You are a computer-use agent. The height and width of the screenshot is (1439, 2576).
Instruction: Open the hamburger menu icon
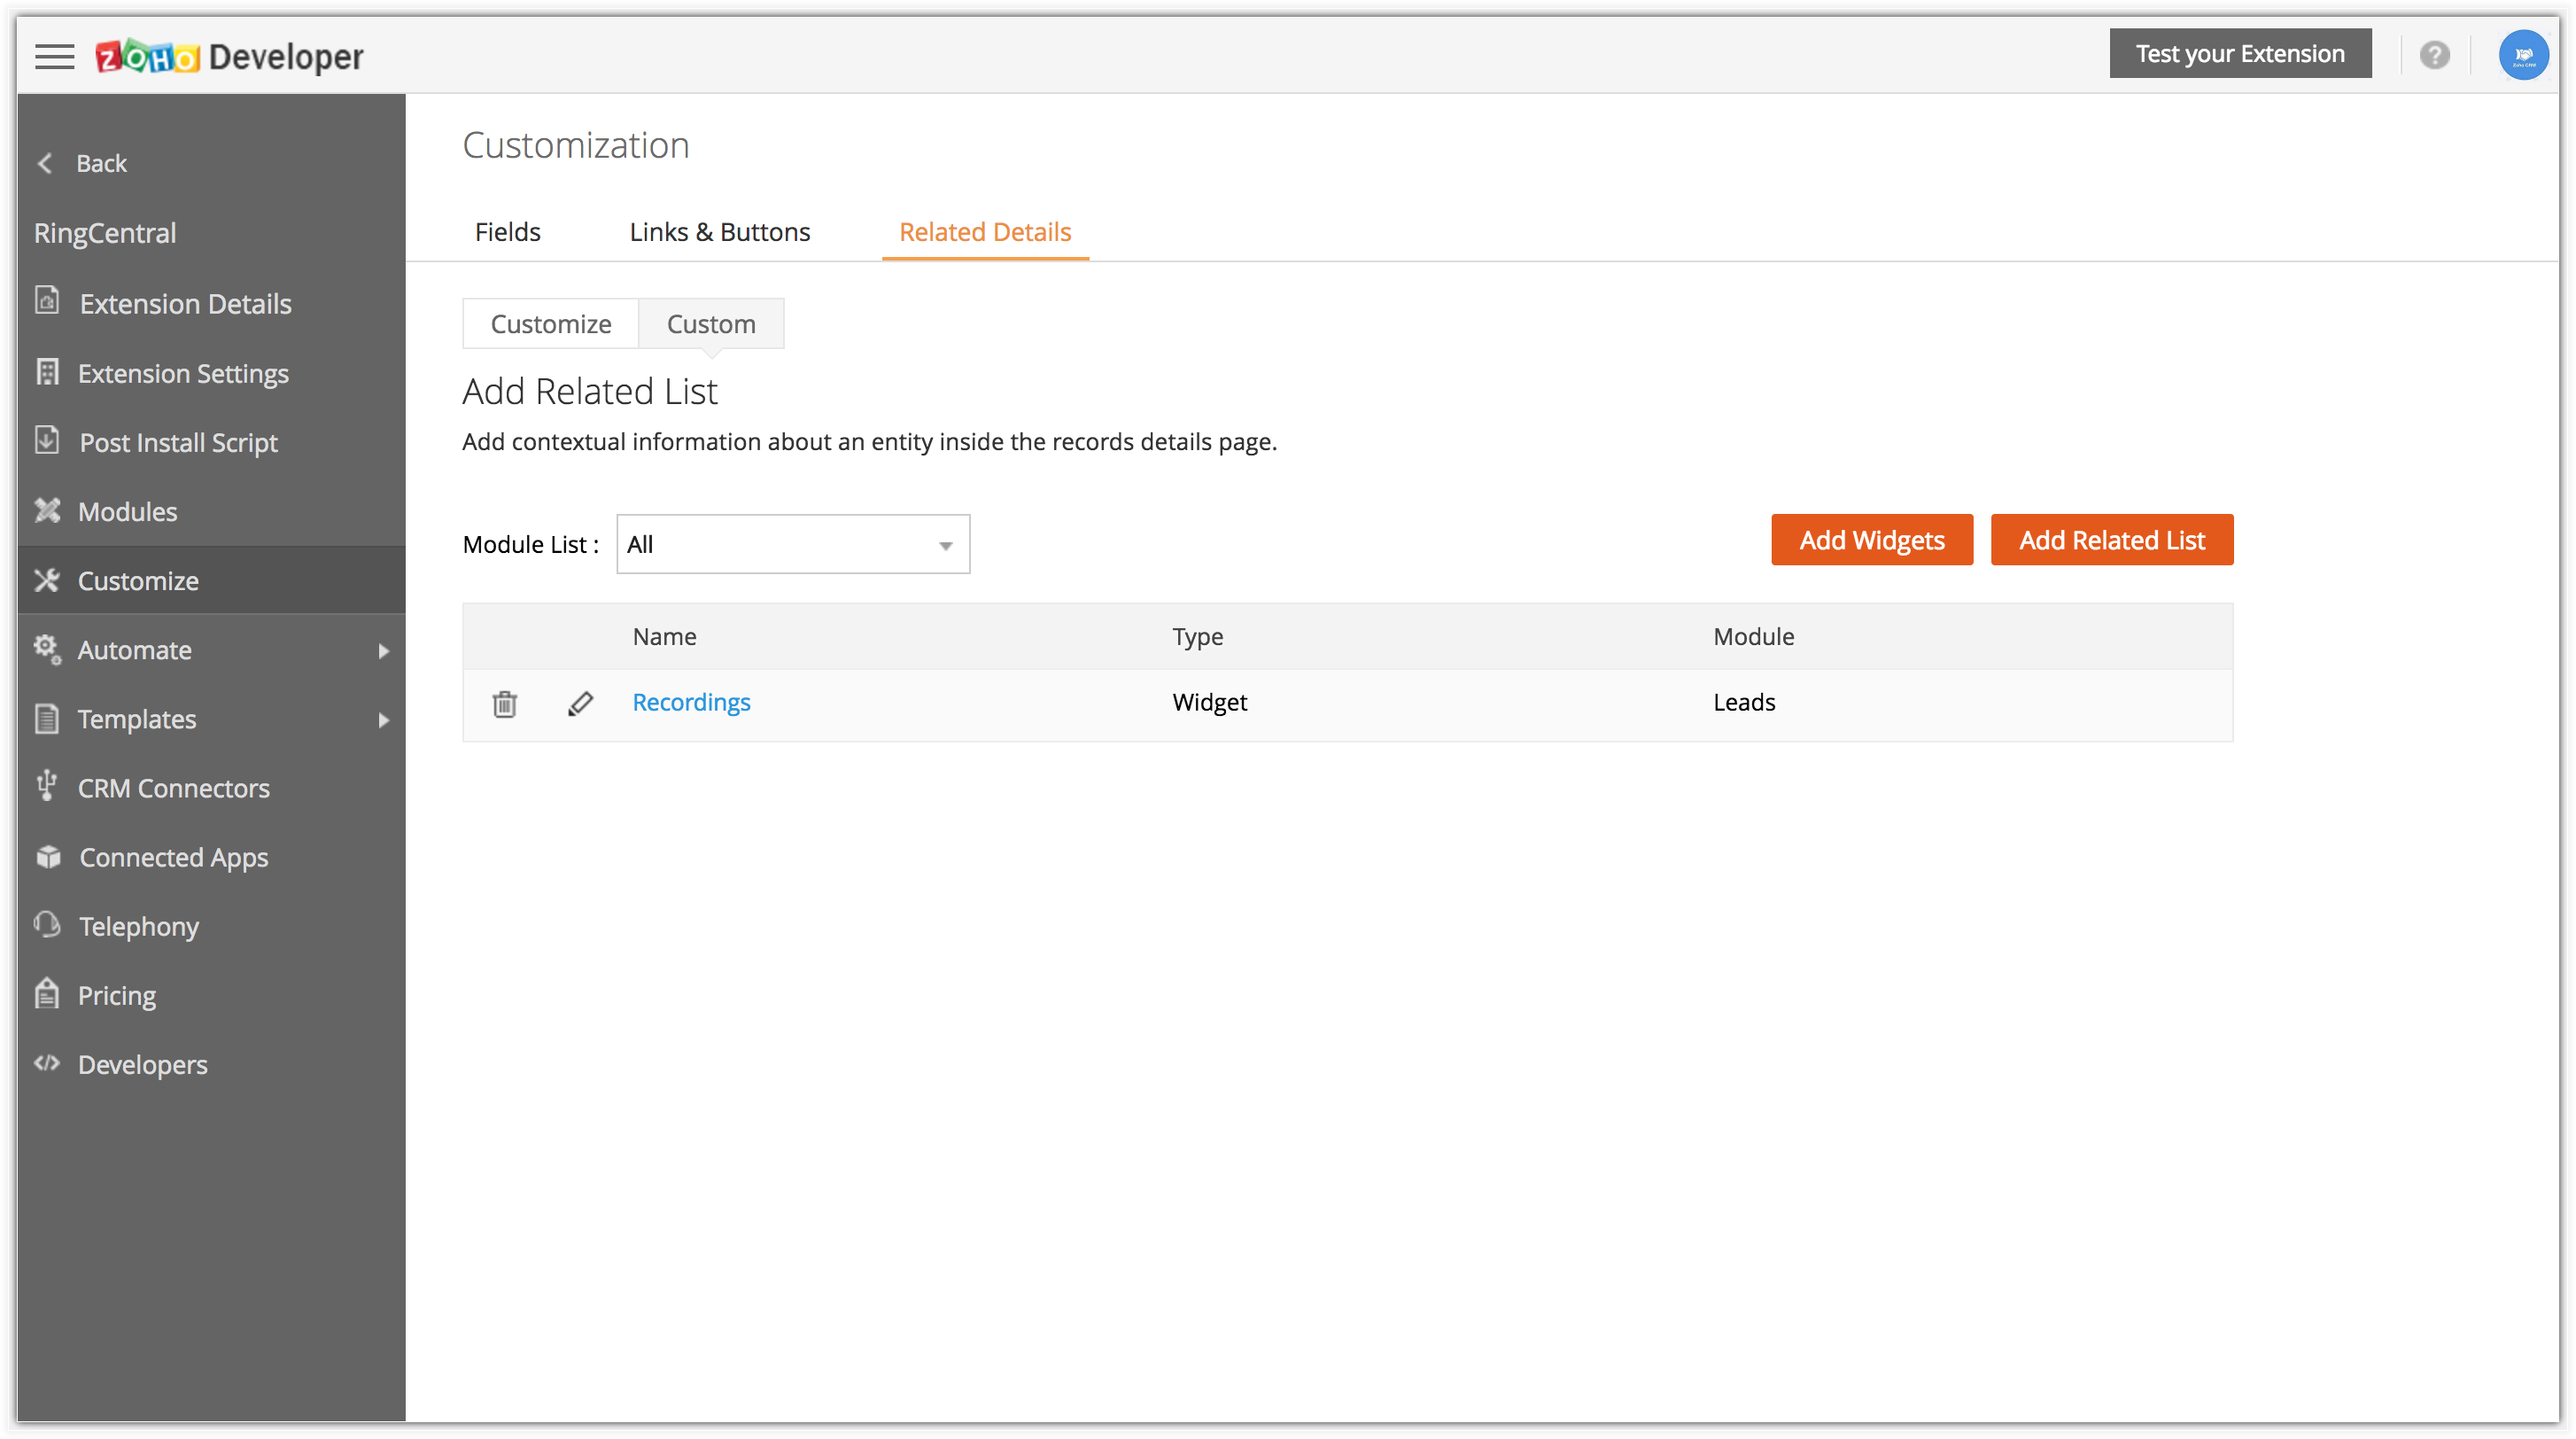54,56
